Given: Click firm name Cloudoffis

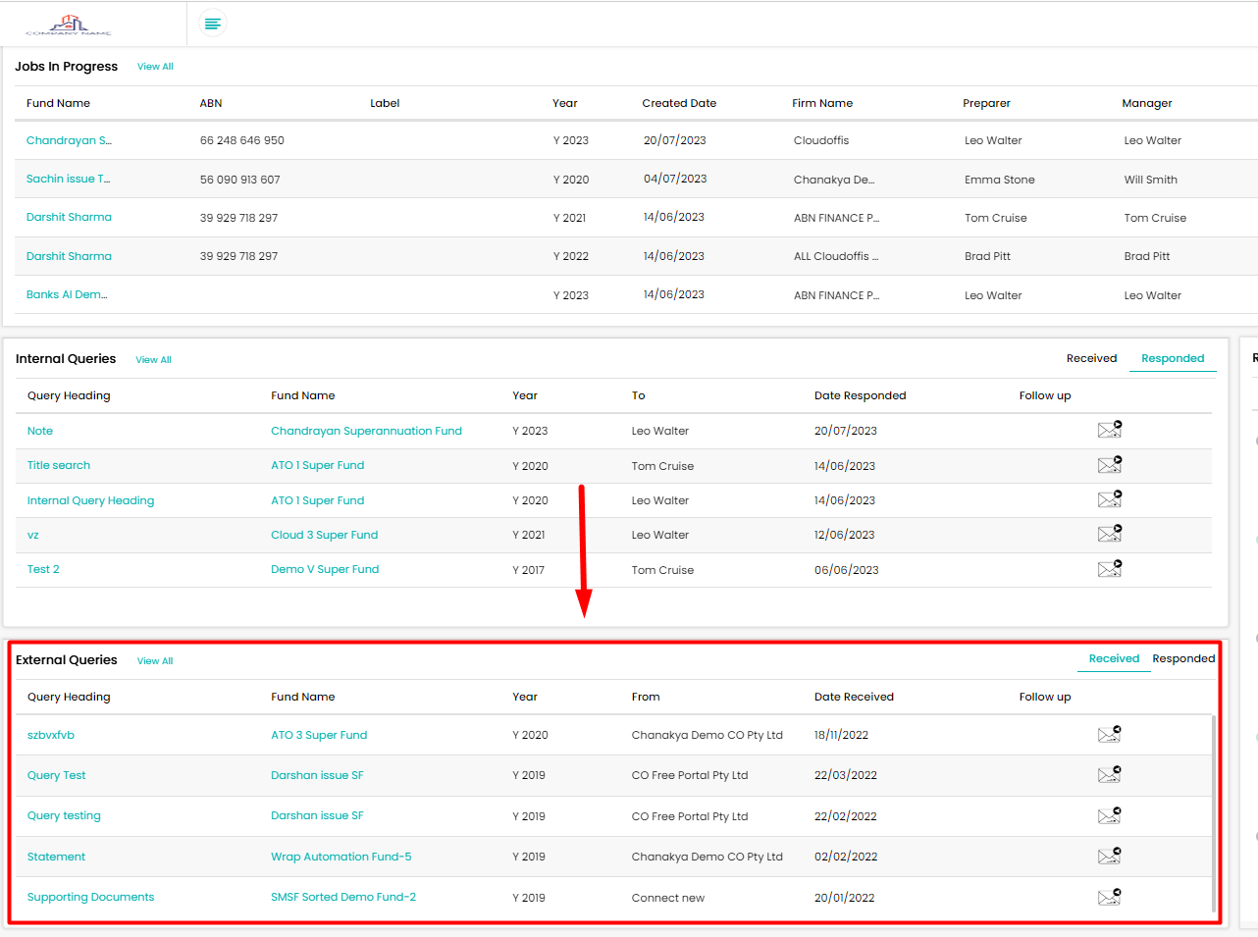Looking at the screenshot, I should tap(821, 140).
